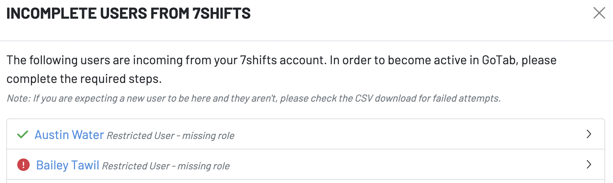The height and width of the screenshot is (183, 613).
Task: Select the Bailey Tawil row's empty middle area
Action: click(x=391, y=165)
